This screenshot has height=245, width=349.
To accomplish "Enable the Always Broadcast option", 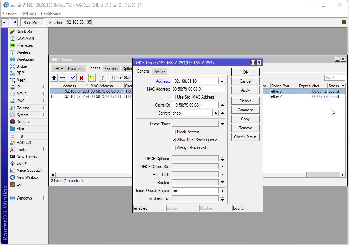I will (174, 148).
